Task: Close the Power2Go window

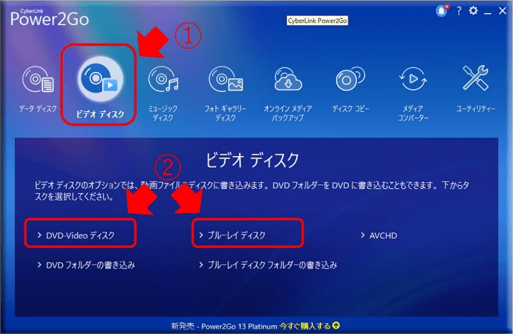Action: point(503,11)
